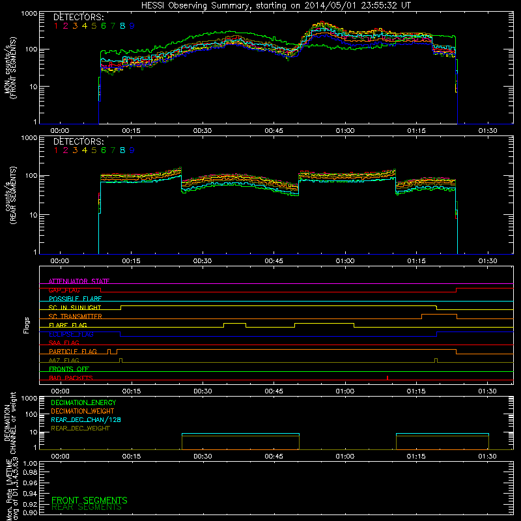Screen dimensions: 521x521
Task: Select yellow detector 4 in the rear segments legend
Action: pyautogui.click(x=85, y=150)
